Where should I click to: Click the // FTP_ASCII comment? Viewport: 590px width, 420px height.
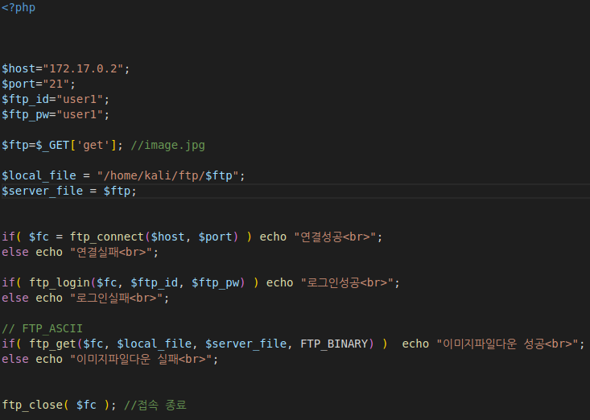pyautogui.click(x=42, y=328)
